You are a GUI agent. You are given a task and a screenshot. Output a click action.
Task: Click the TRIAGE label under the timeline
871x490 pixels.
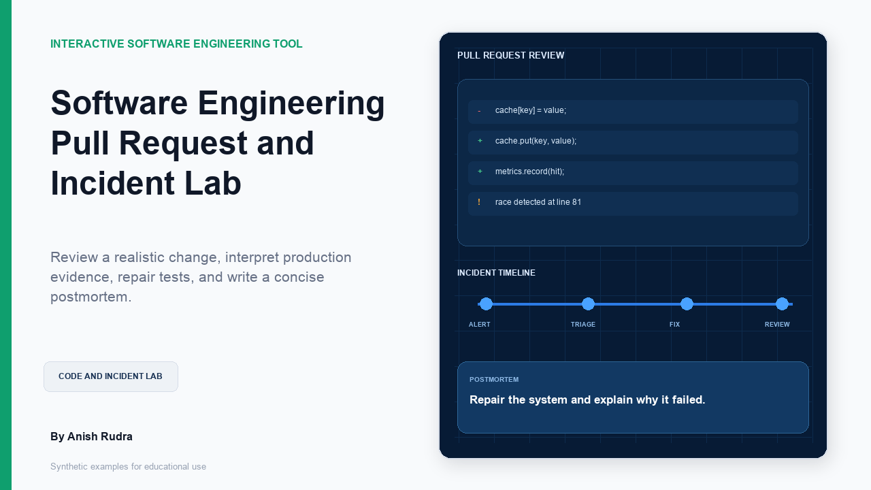click(x=583, y=325)
